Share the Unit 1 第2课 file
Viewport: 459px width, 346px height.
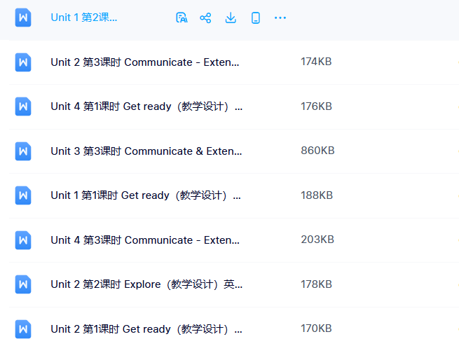[x=205, y=18]
